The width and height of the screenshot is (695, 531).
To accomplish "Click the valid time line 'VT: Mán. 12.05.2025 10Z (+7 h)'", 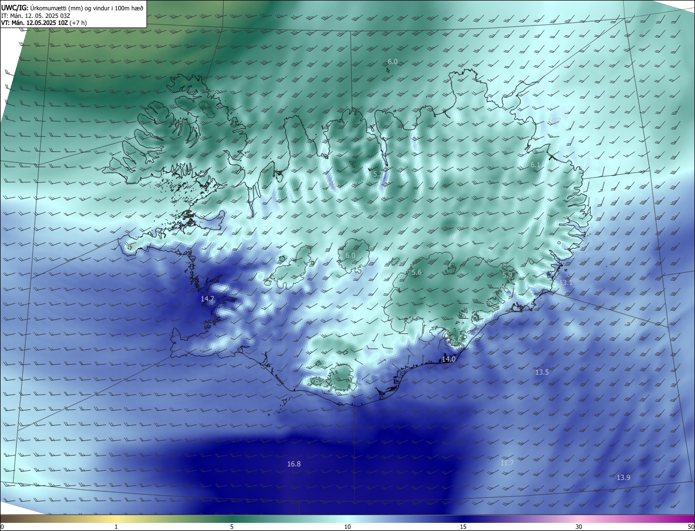I will (44, 23).
